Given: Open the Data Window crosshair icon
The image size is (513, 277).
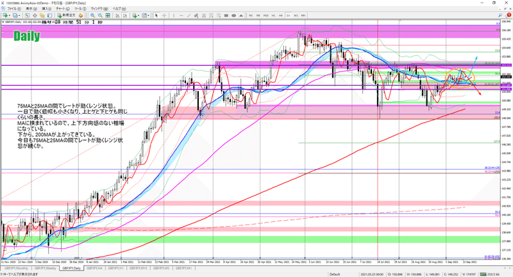Looking at the screenshot, I should pyautogui.click(x=35, y=15).
